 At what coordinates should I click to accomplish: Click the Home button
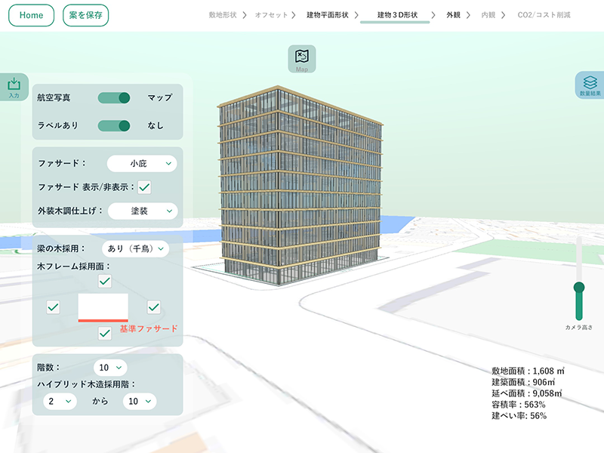[x=31, y=15]
